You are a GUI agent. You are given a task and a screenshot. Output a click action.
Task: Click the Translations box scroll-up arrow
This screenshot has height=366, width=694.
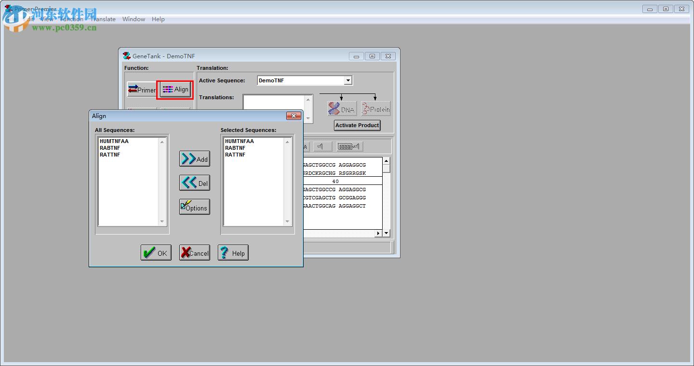tap(308, 100)
